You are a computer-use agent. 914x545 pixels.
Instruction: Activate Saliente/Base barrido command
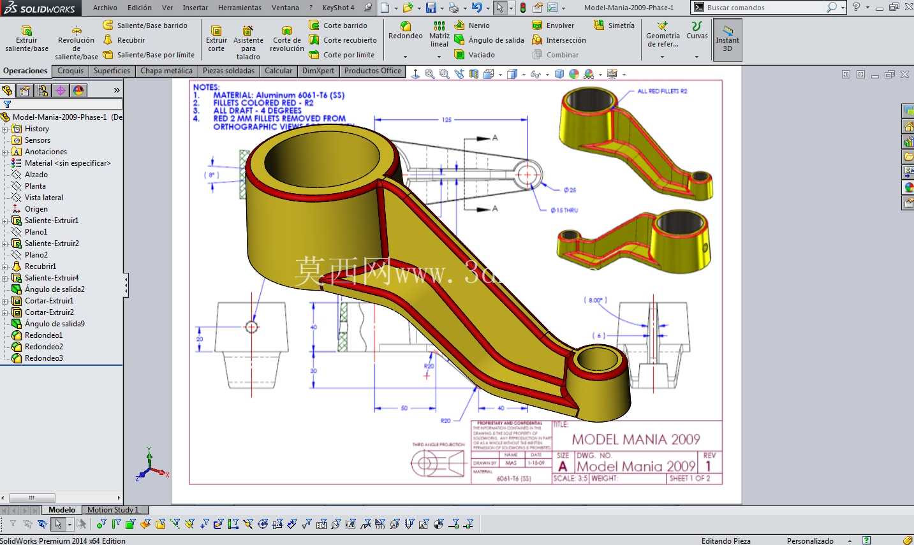pyautogui.click(x=145, y=25)
